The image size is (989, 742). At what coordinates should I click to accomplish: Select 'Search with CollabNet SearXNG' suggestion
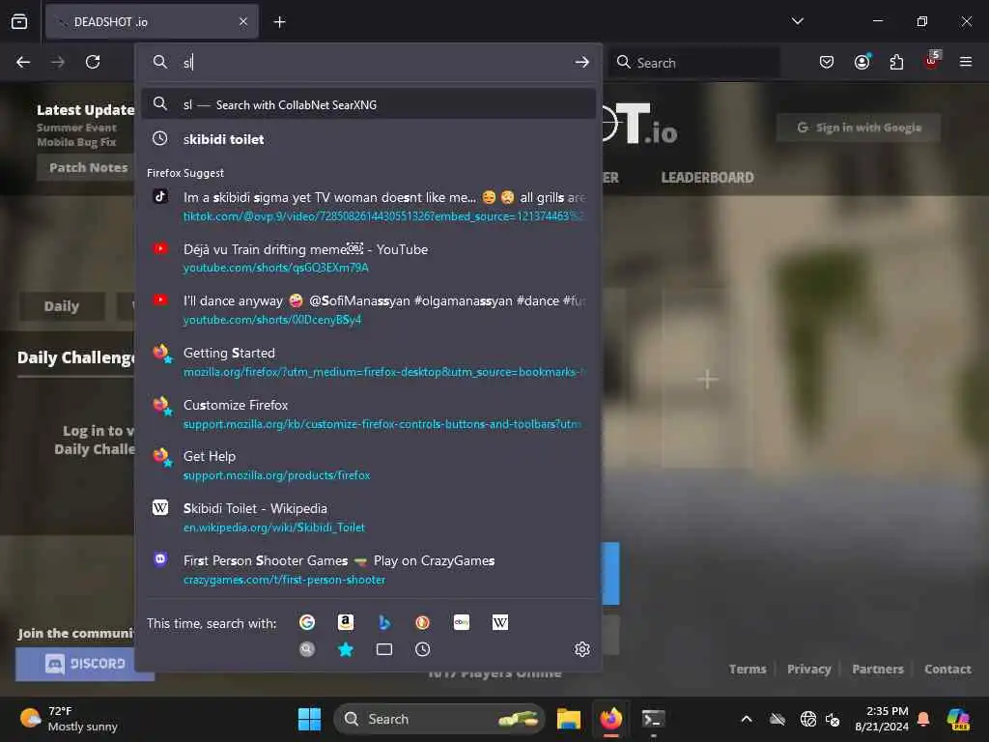(369, 104)
